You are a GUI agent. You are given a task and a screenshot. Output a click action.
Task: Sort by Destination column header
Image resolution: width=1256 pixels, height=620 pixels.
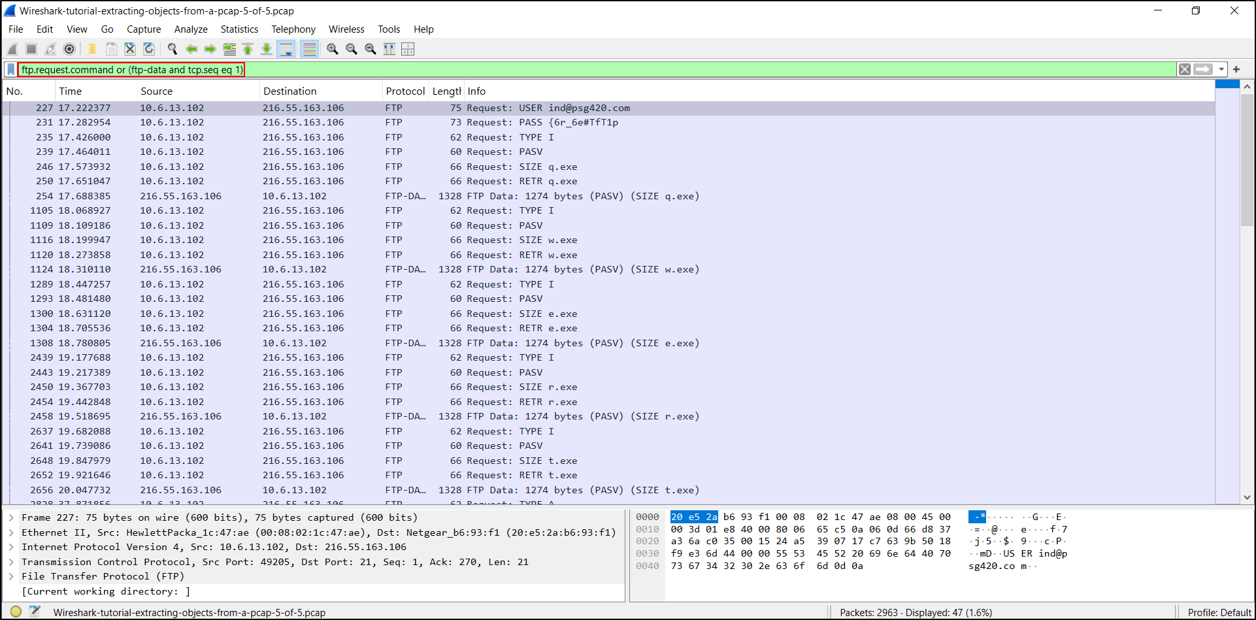(x=321, y=91)
